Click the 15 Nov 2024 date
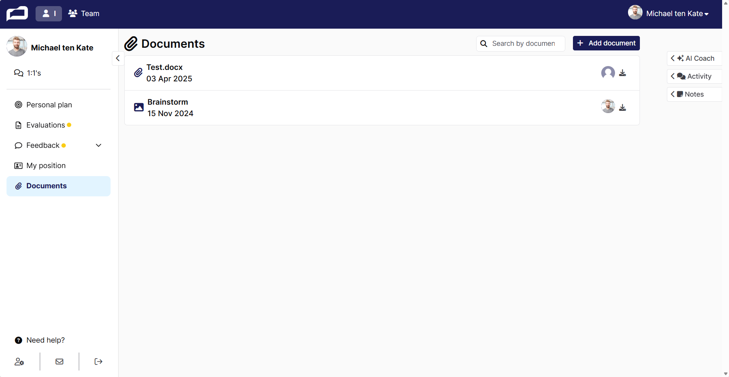729x377 pixels. (x=170, y=113)
